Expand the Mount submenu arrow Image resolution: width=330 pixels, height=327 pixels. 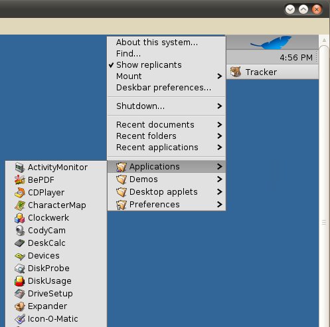pyautogui.click(x=219, y=76)
